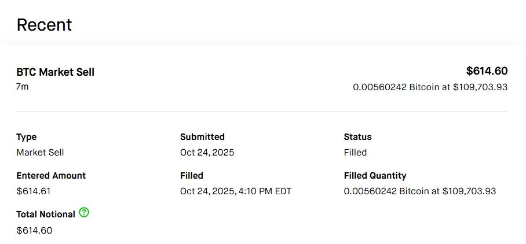
Task: Click Bitcoin quantity under the bold order total
Action: coord(430,87)
